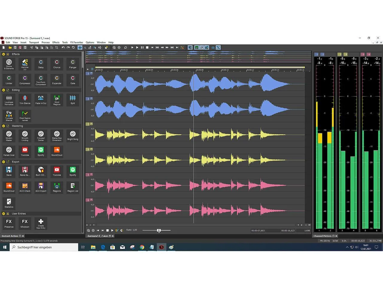The height and width of the screenshot is (287, 383).
Task: Toggle the Export group edit checkbox
Action: point(8,162)
